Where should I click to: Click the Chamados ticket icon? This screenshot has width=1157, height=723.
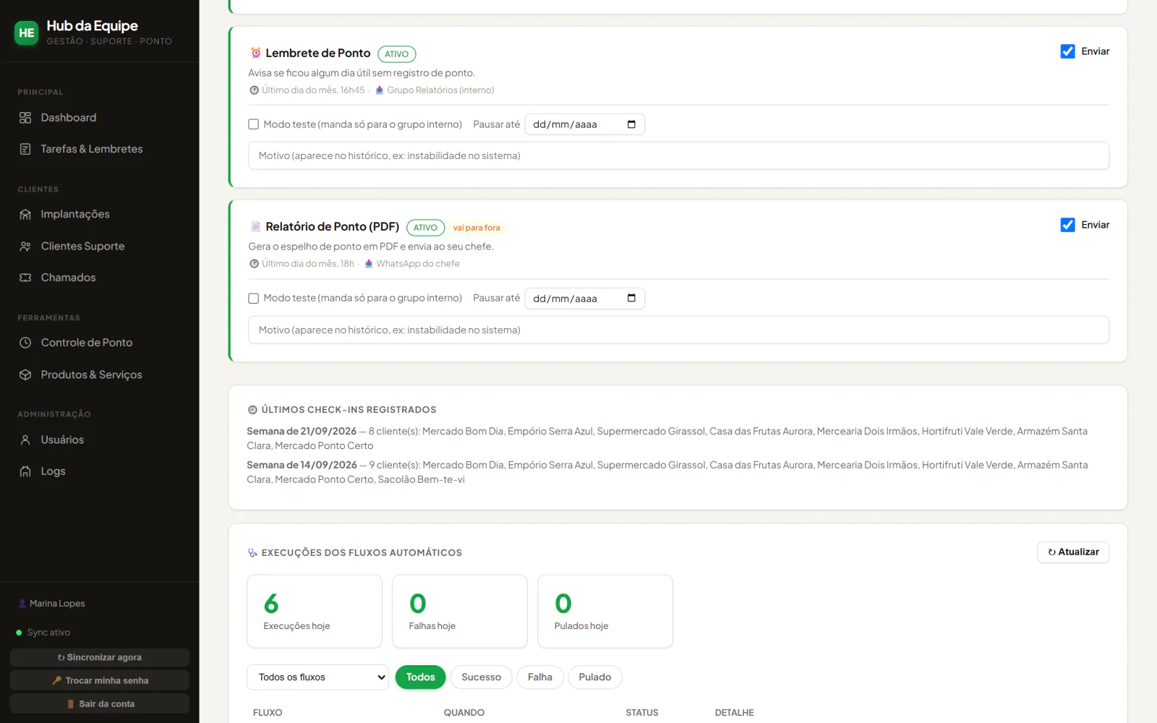(25, 278)
